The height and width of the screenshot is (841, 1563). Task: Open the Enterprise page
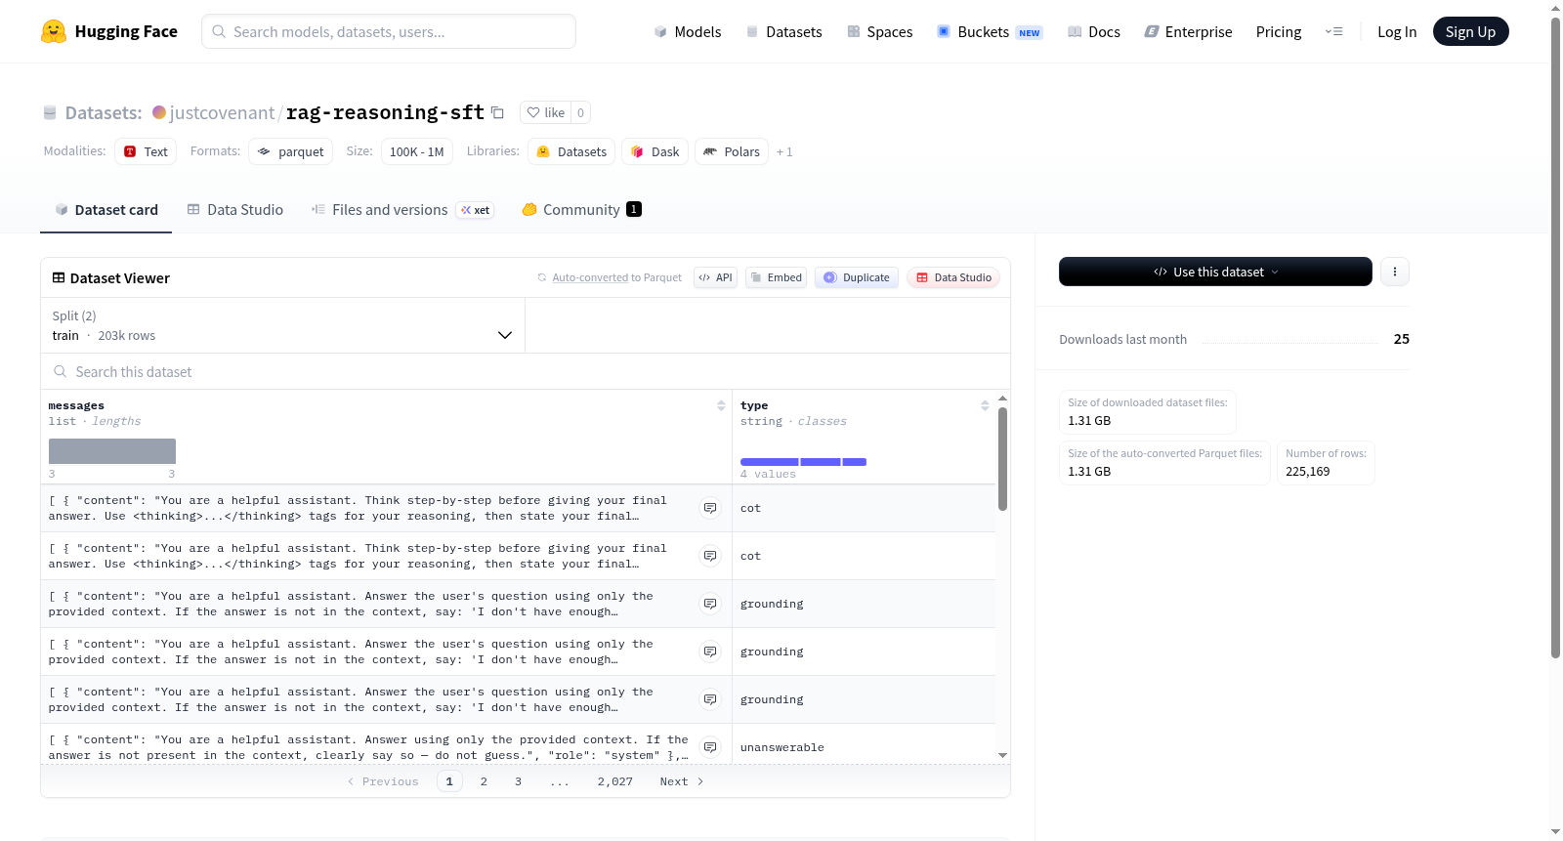[x=1188, y=31]
